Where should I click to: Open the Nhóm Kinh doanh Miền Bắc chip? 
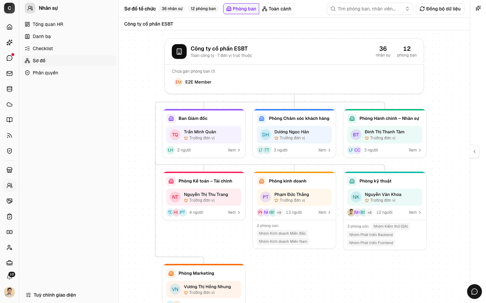[282, 233]
